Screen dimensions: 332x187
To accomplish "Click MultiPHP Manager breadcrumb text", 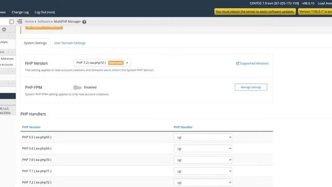I will [x=67, y=21].
